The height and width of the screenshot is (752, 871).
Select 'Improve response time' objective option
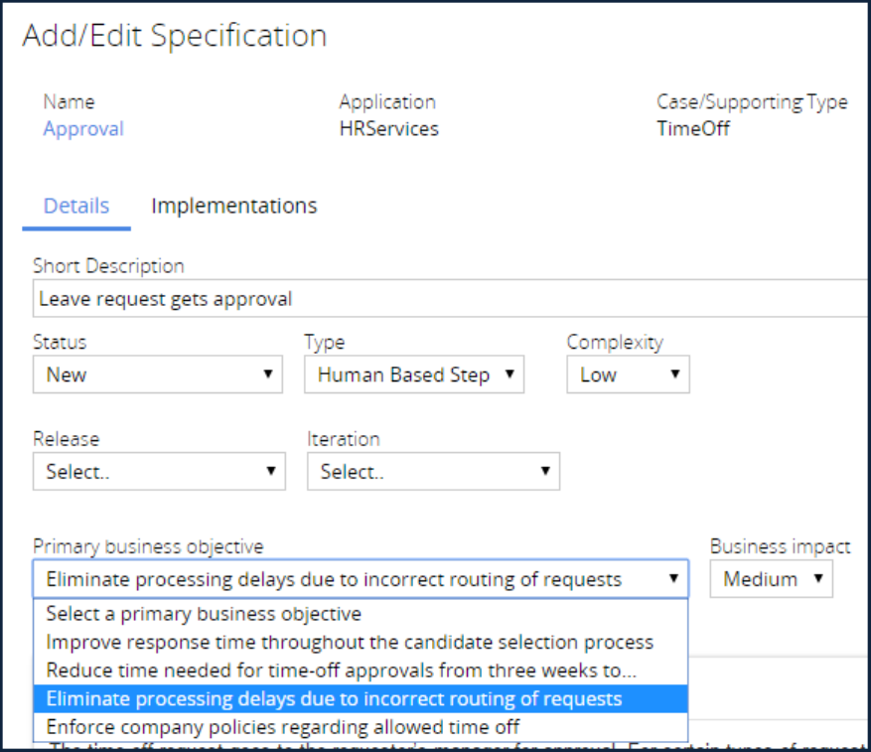[350, 643]
